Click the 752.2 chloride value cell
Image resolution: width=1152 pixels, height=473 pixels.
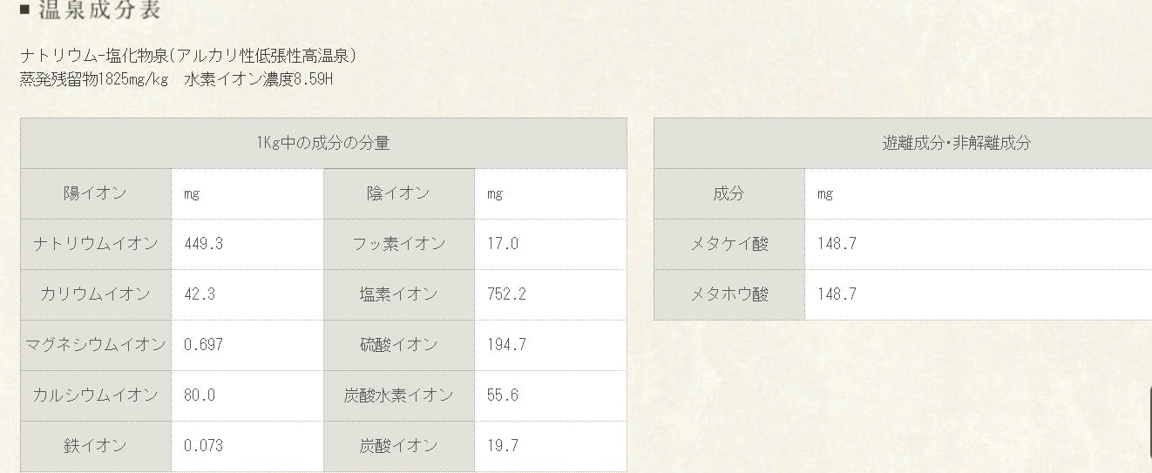coord(506,294)
